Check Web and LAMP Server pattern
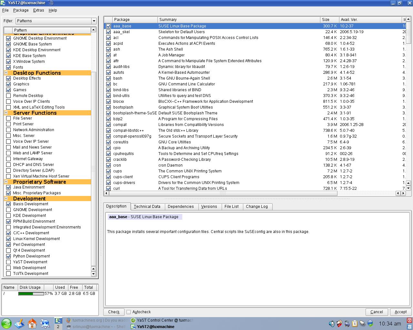 (8, 153)
